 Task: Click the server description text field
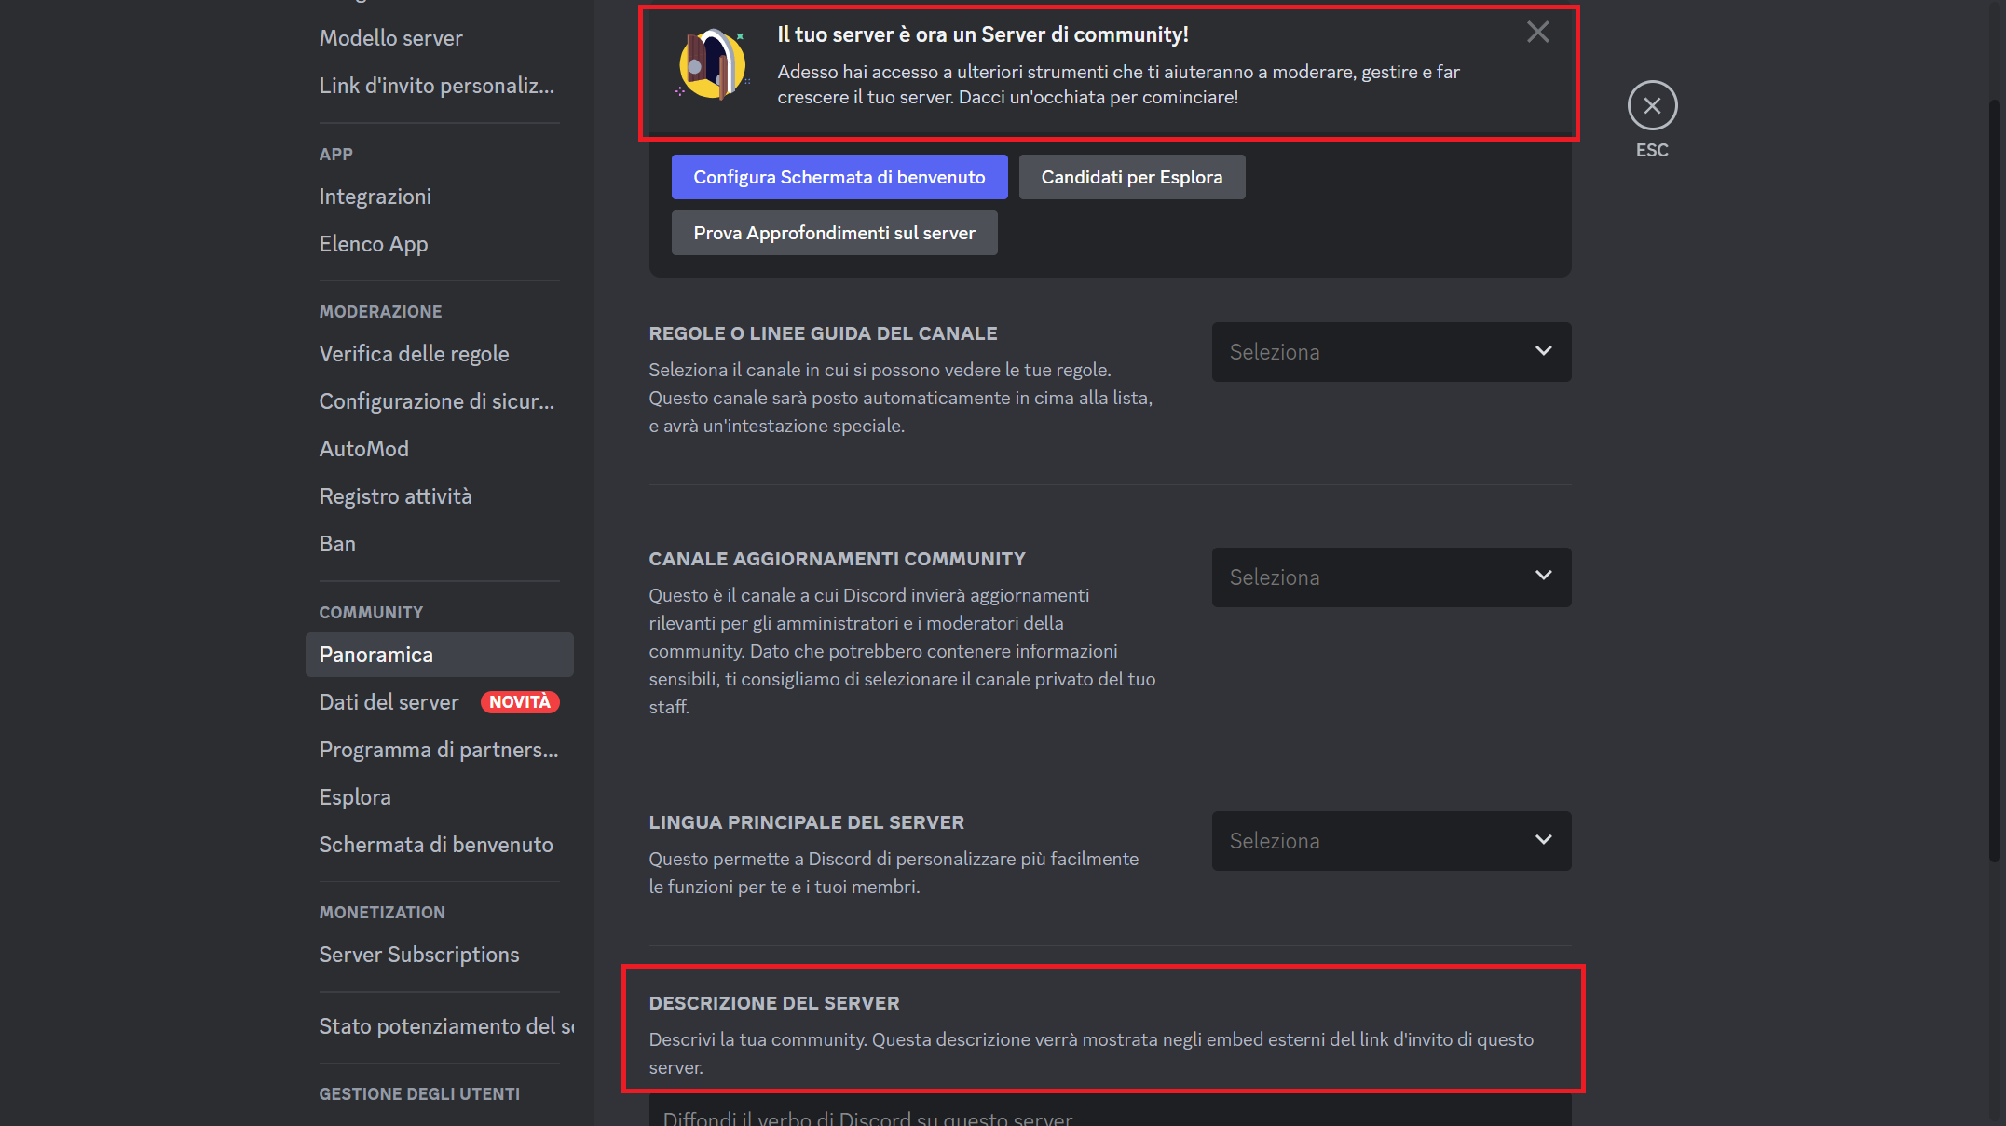pyautogui.click(x=1025, y=1117)
